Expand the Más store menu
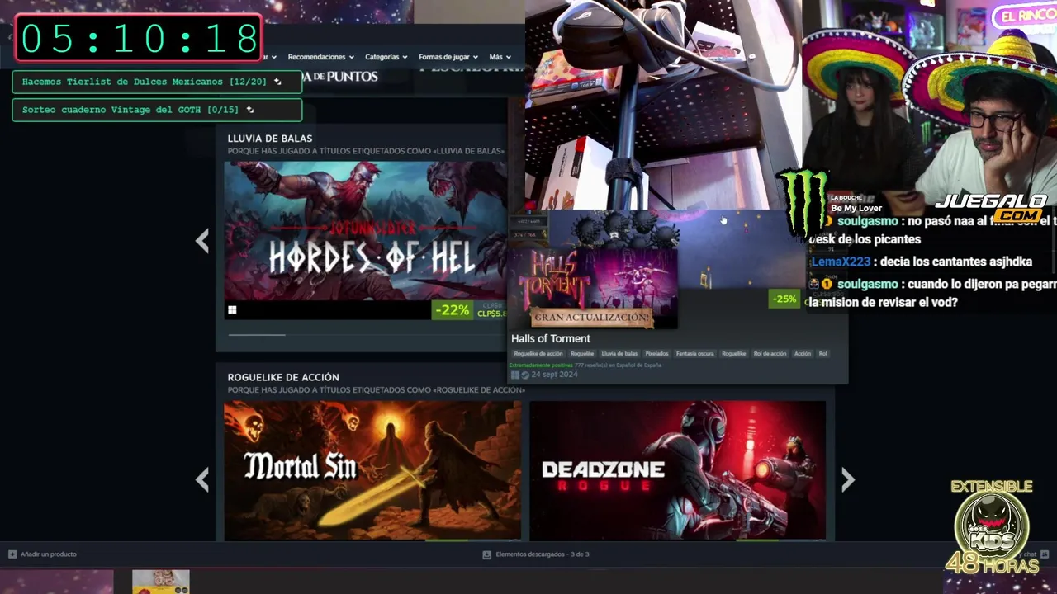Viewport: 1057px width, 594px height. point(500,57)
